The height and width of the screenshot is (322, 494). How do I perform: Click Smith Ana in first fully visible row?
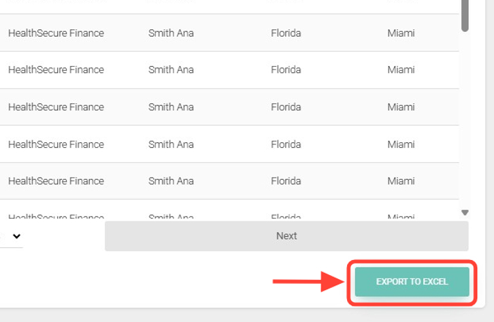tap(171, 33)
